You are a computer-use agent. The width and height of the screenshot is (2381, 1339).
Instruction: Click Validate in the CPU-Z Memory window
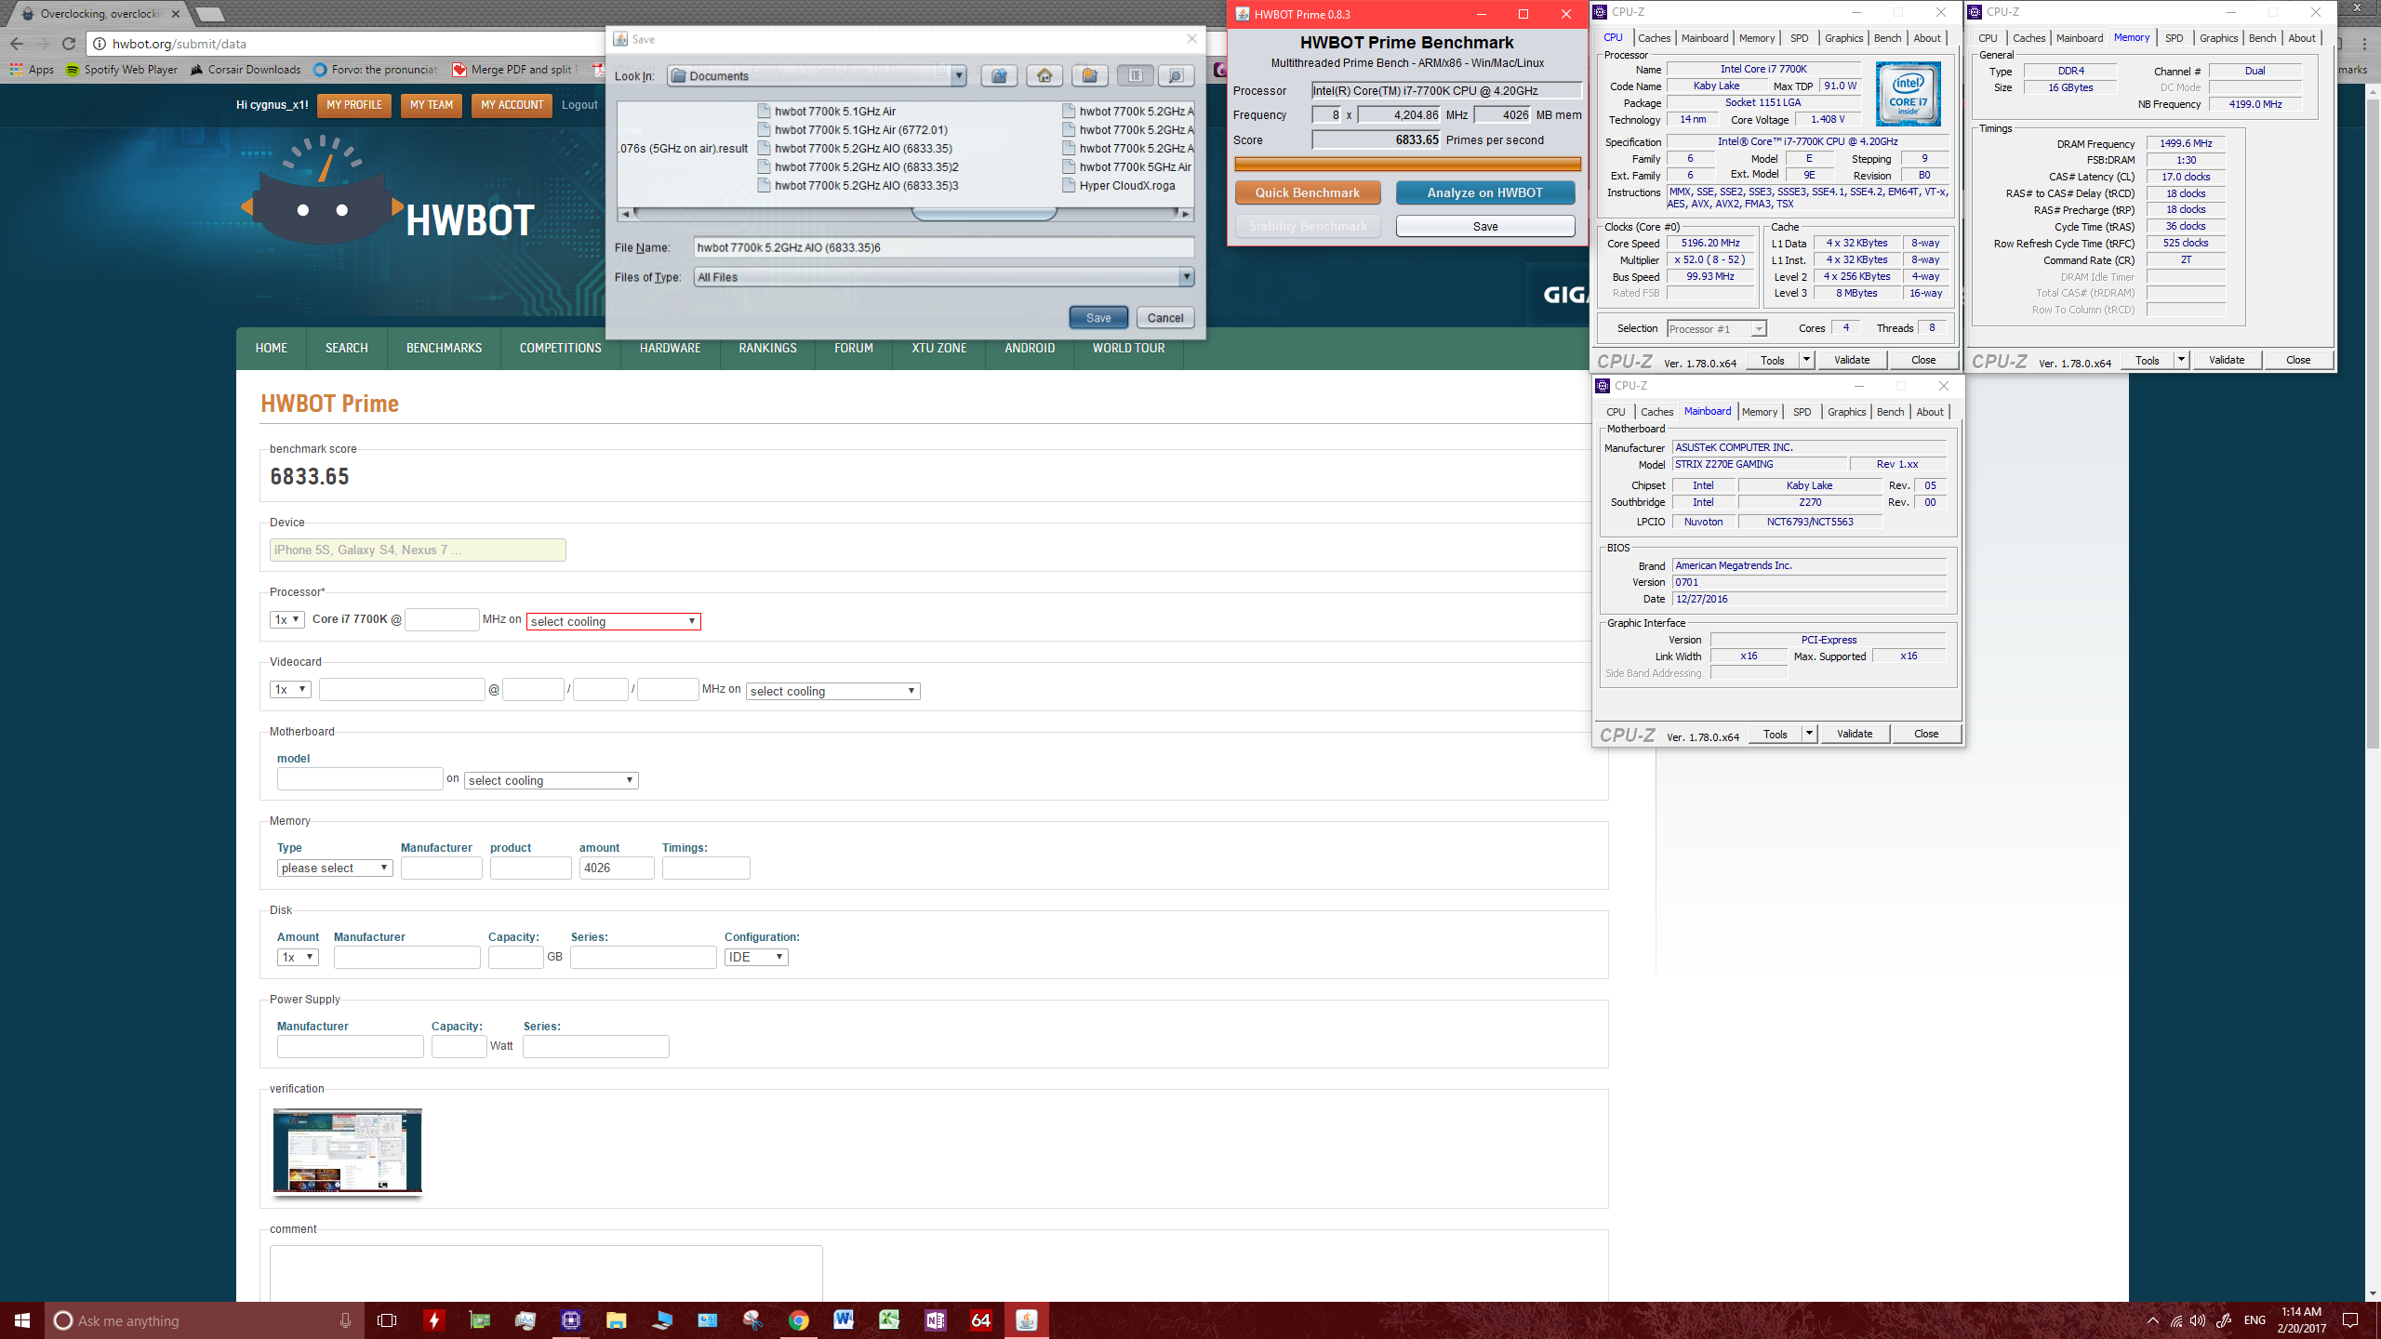coord(2226,360)
